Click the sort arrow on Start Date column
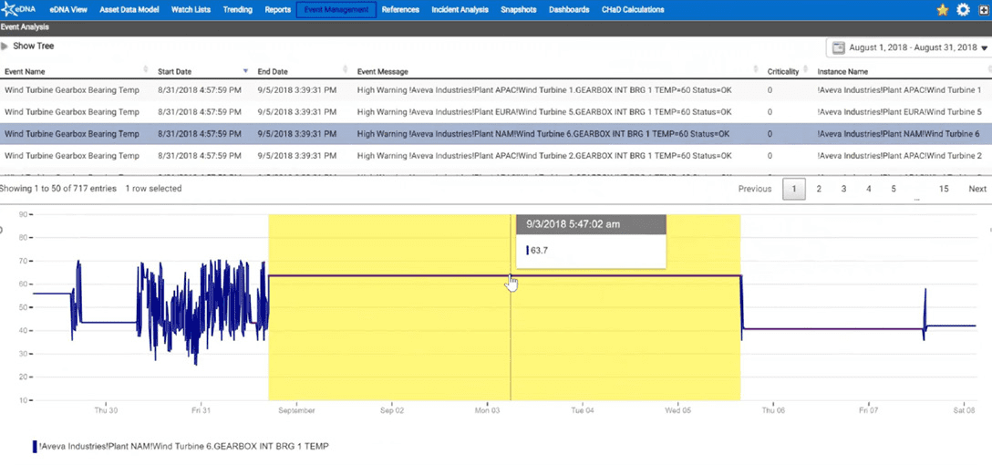 tap(245, 70)
